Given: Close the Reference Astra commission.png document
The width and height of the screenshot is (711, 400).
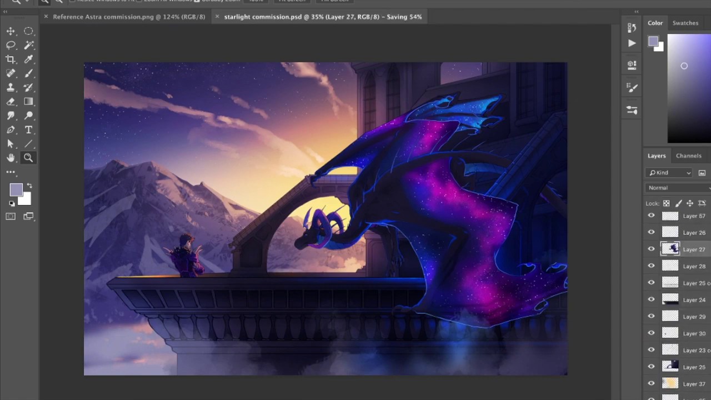Looking at the screenshot, I should coord(46,17).
